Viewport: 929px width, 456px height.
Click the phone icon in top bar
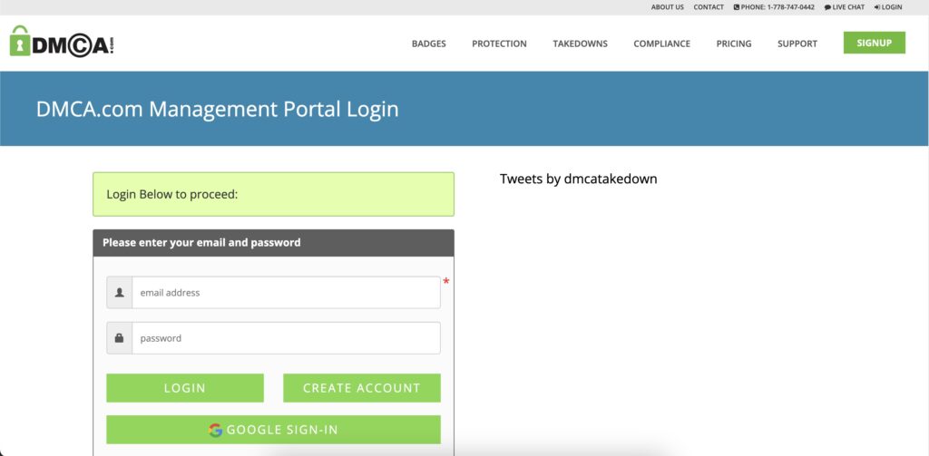click(737, 7)
